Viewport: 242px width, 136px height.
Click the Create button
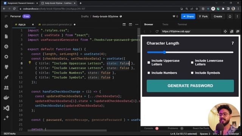[x=218, y=16]
